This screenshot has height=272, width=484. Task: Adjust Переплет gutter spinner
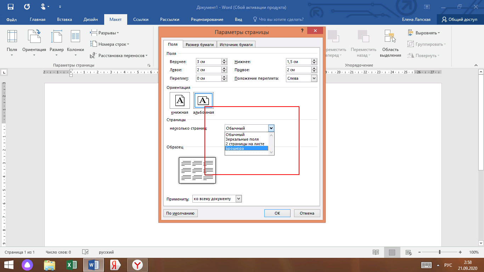pos(224,78)
